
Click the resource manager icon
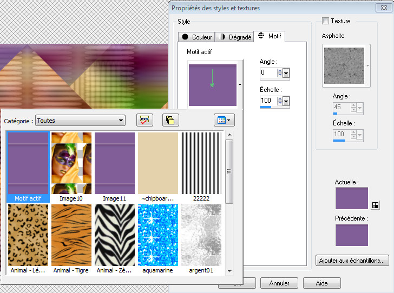pyautogui.click(x=144, y=120)
